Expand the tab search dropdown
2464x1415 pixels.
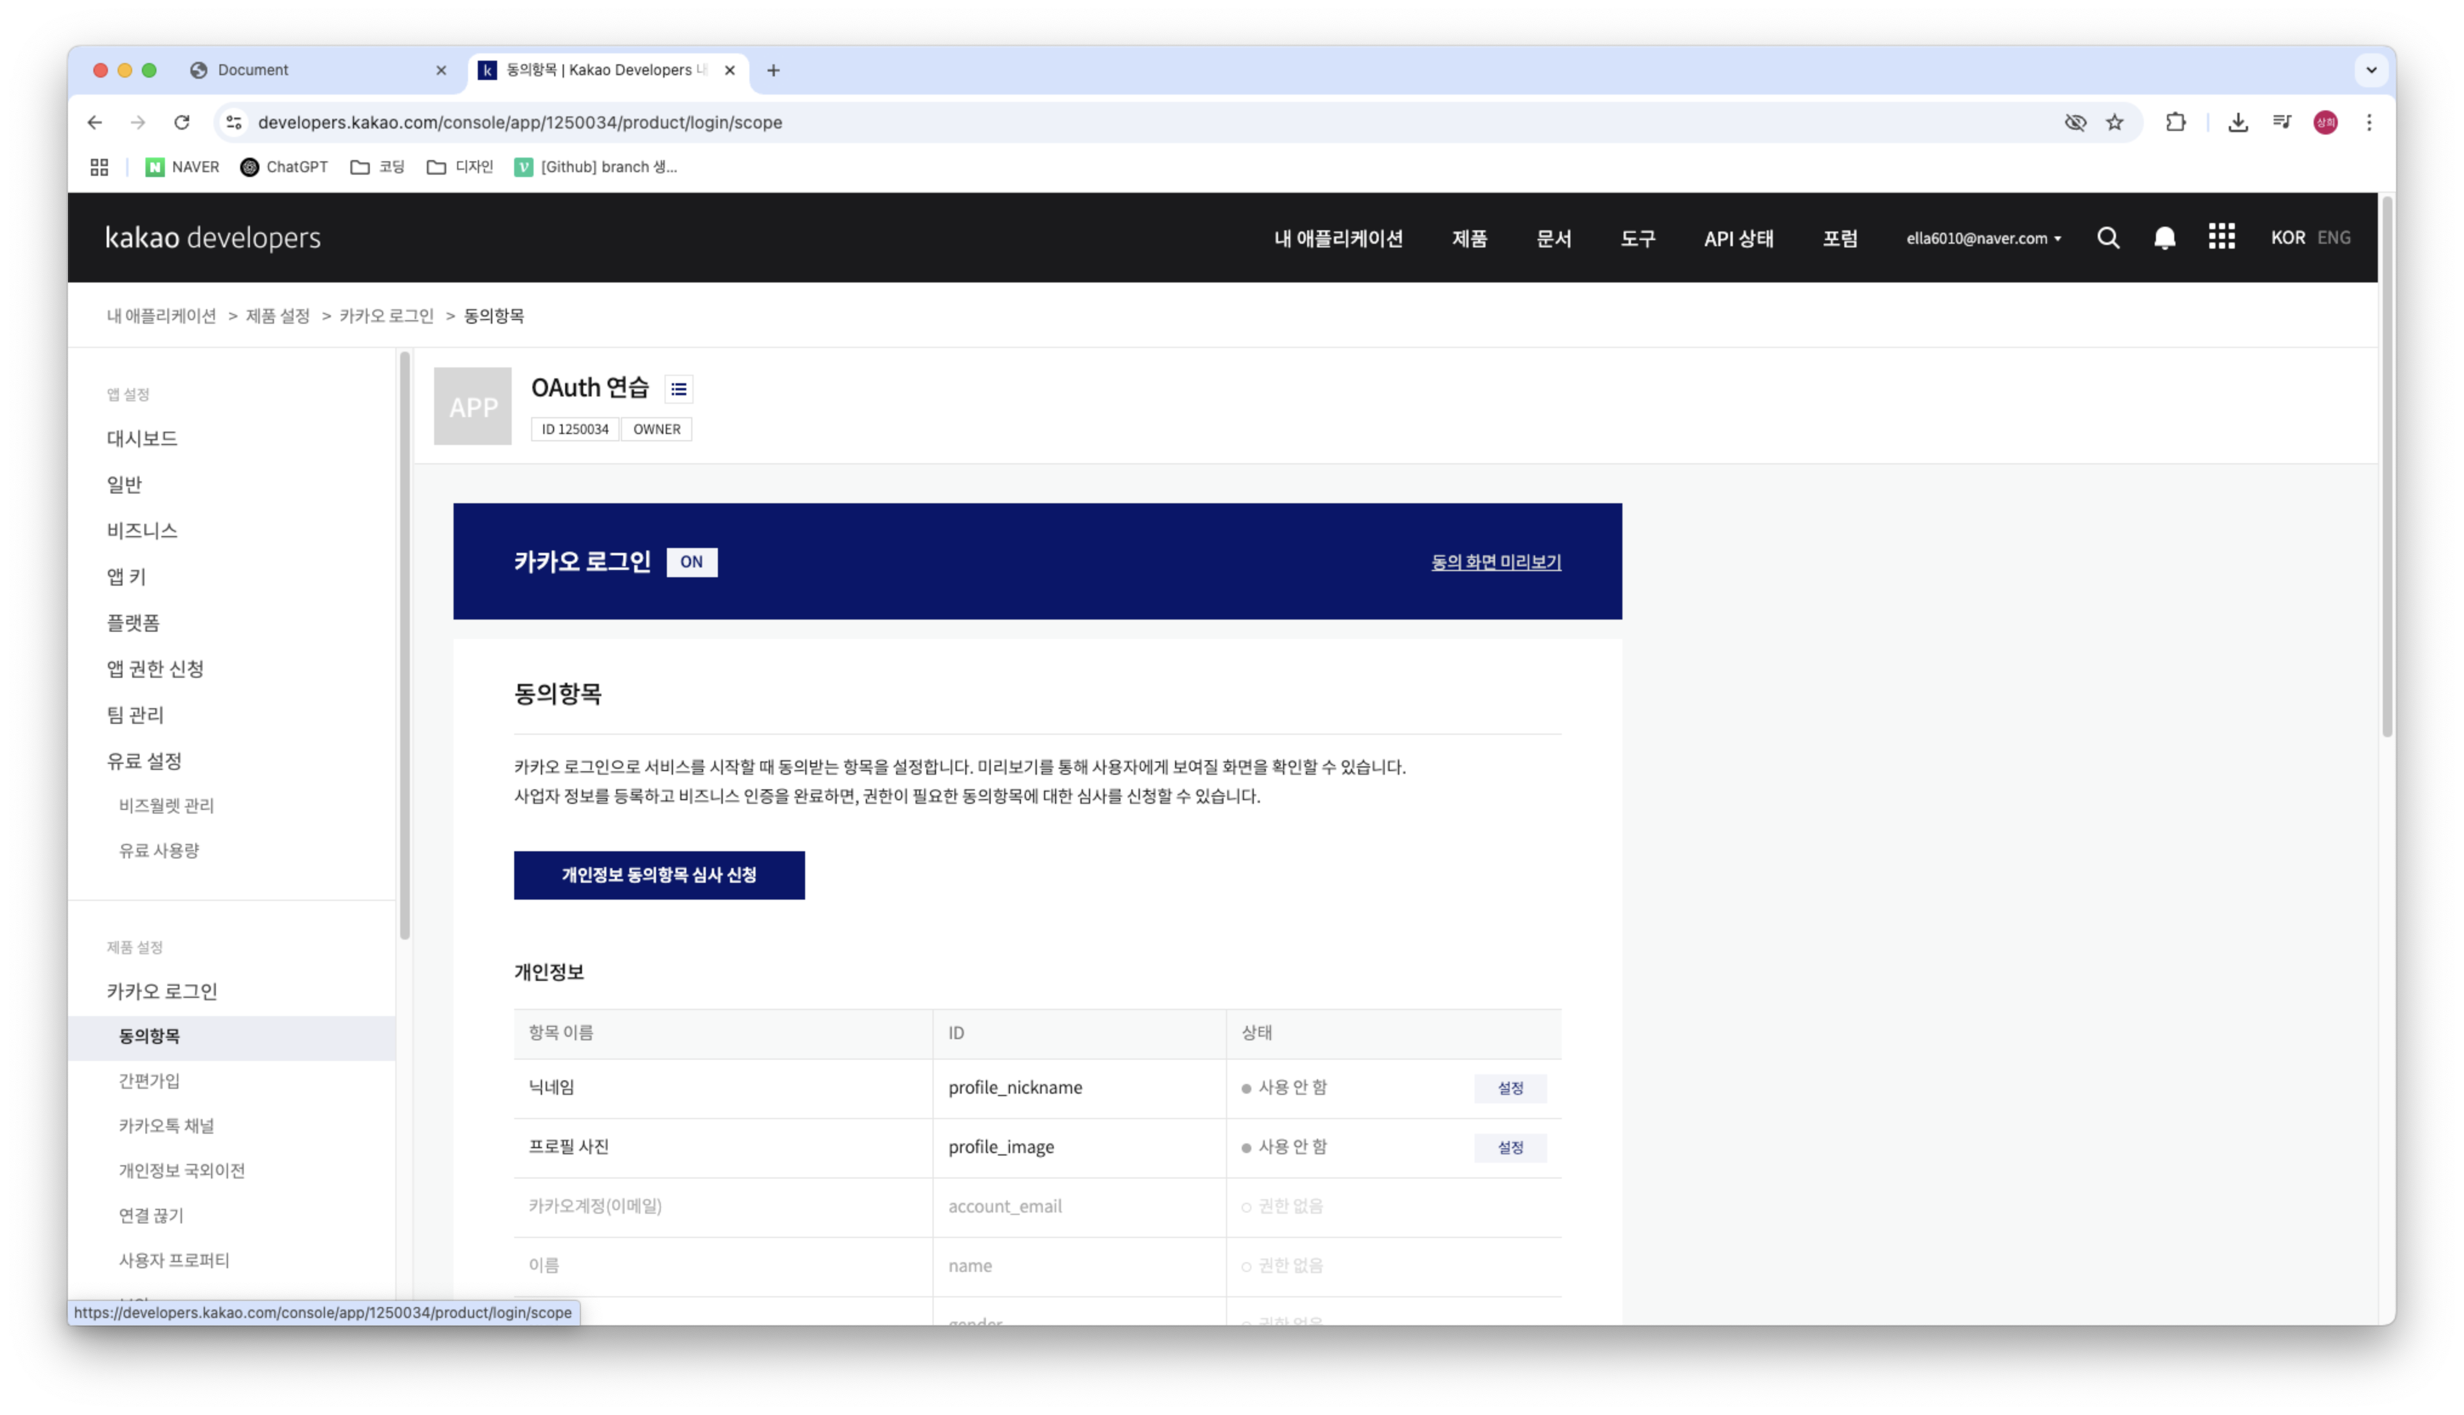click(x=2372, y=70)
